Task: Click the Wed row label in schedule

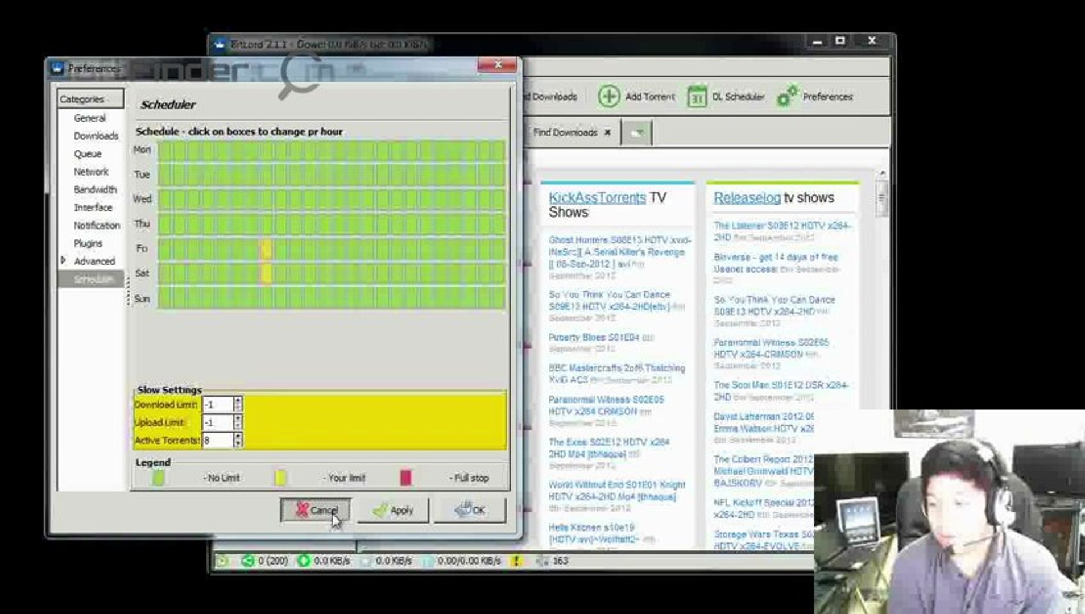Action: [x=142, y=199]
